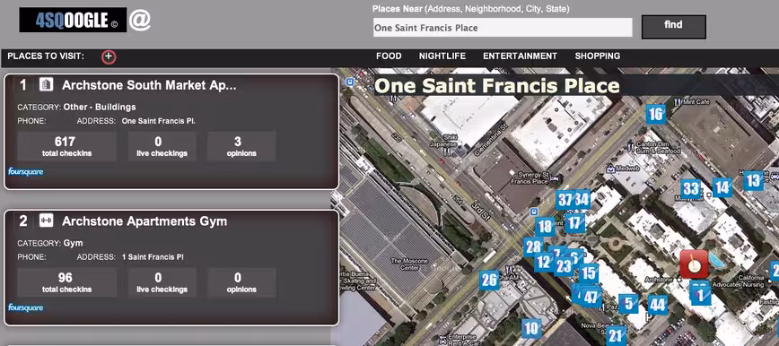The height and width of the screenshot is (346, 779).
Task: Select map marker 21
Action: pos(616,336)
